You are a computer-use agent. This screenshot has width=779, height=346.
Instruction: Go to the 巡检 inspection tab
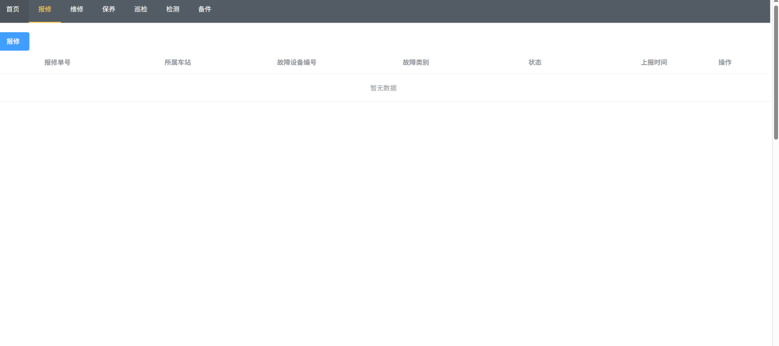(x=141, y=9)
